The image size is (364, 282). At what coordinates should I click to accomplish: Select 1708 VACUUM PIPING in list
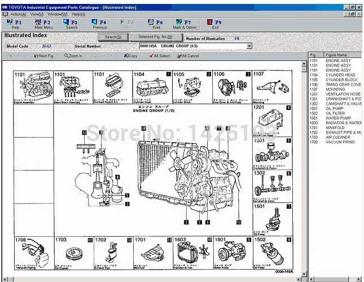[335, 142]
